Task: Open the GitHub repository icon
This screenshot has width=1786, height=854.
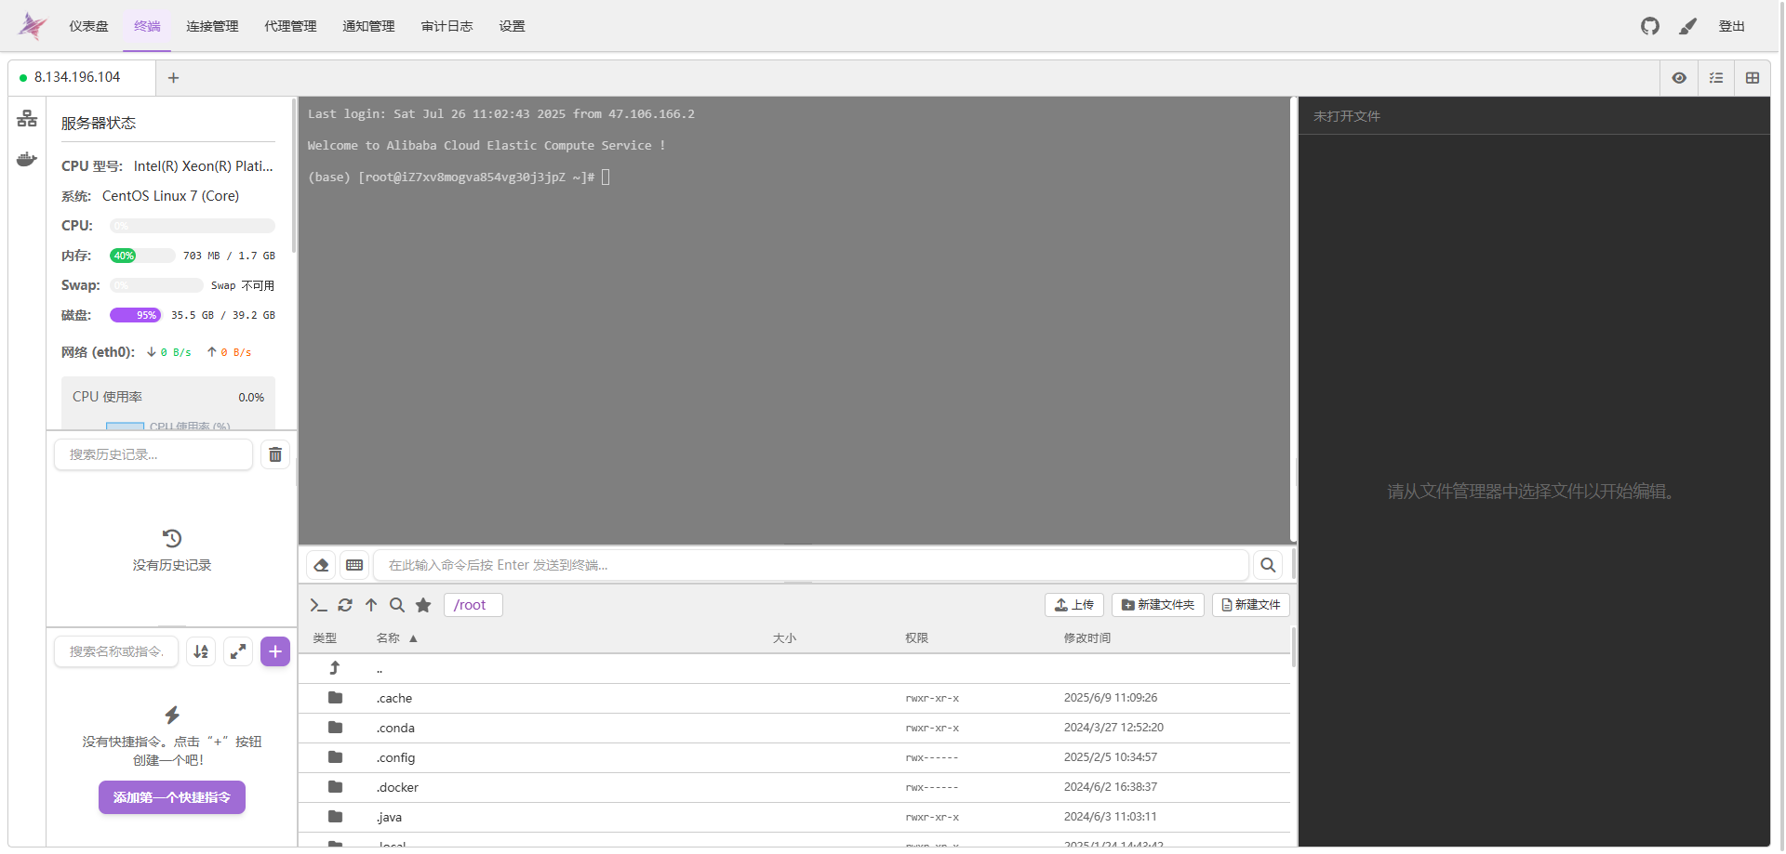Action: click(1649, 26)
